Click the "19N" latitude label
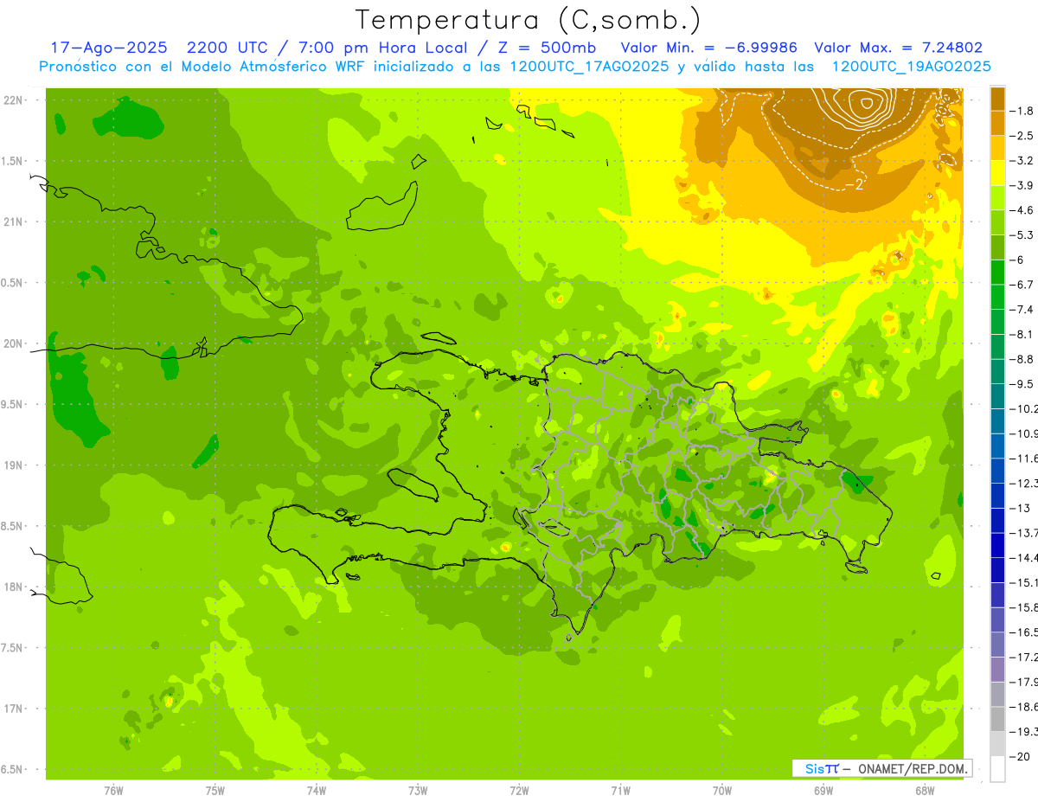 click(x=12, y=465)
